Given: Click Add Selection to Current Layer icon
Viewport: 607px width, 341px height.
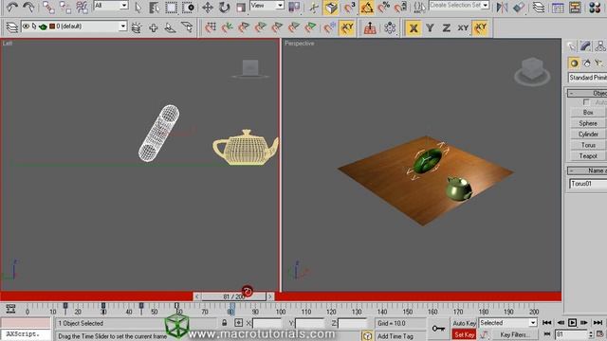Looking at the screenshot, I should point(154,27).
